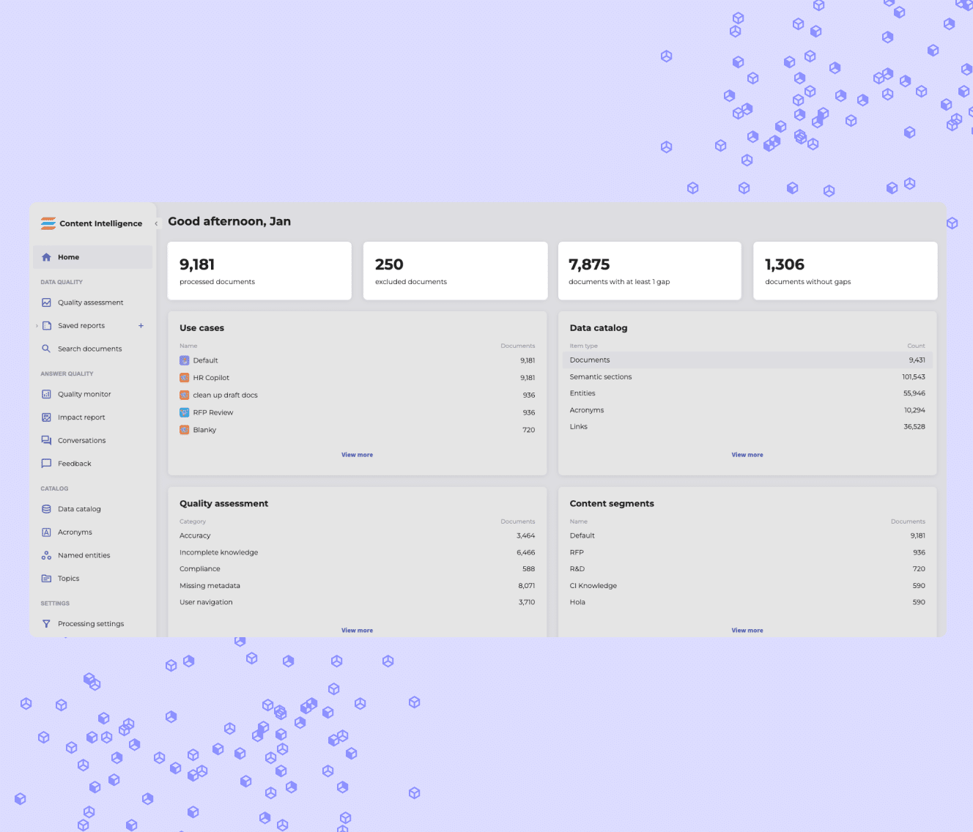
Task: Collapse the sidebar with chevron arrow
Action: 156,223
